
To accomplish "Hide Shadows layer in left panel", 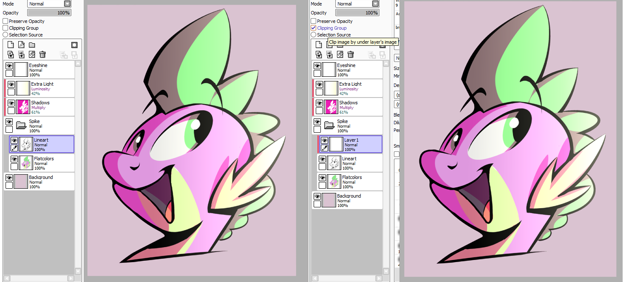I will pos(11,103).
